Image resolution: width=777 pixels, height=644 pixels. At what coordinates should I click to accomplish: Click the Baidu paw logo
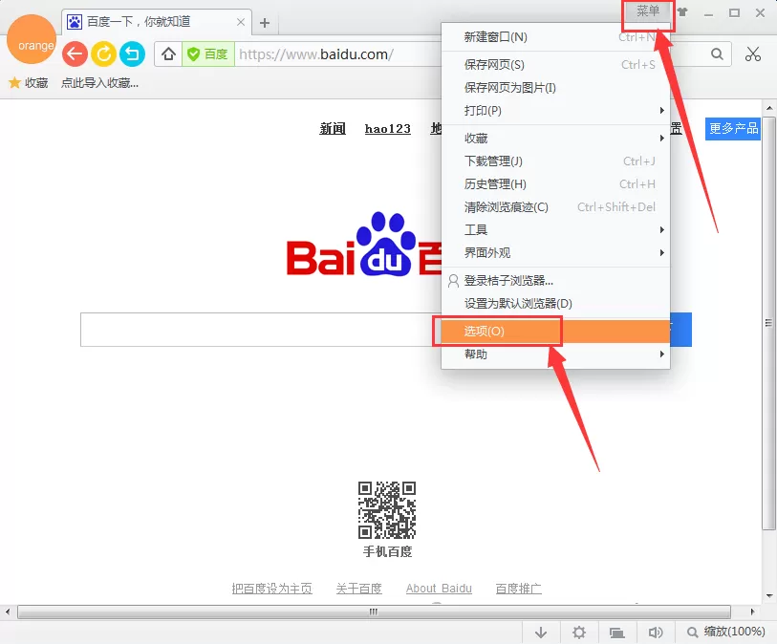[385, 245]
